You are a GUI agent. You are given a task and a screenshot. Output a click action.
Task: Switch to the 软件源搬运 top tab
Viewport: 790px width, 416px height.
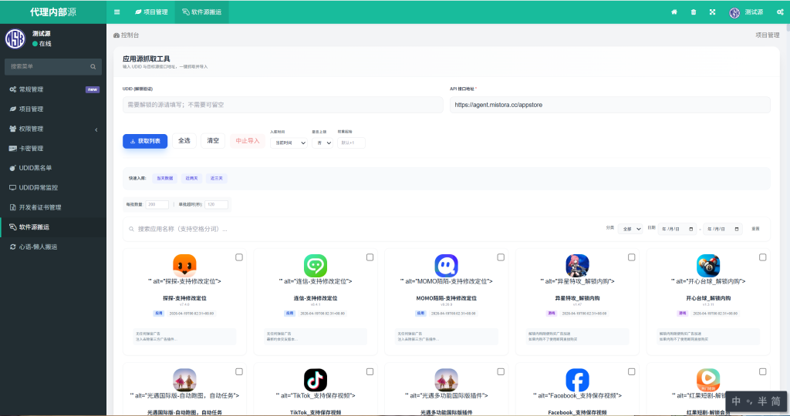click(201, 12)
